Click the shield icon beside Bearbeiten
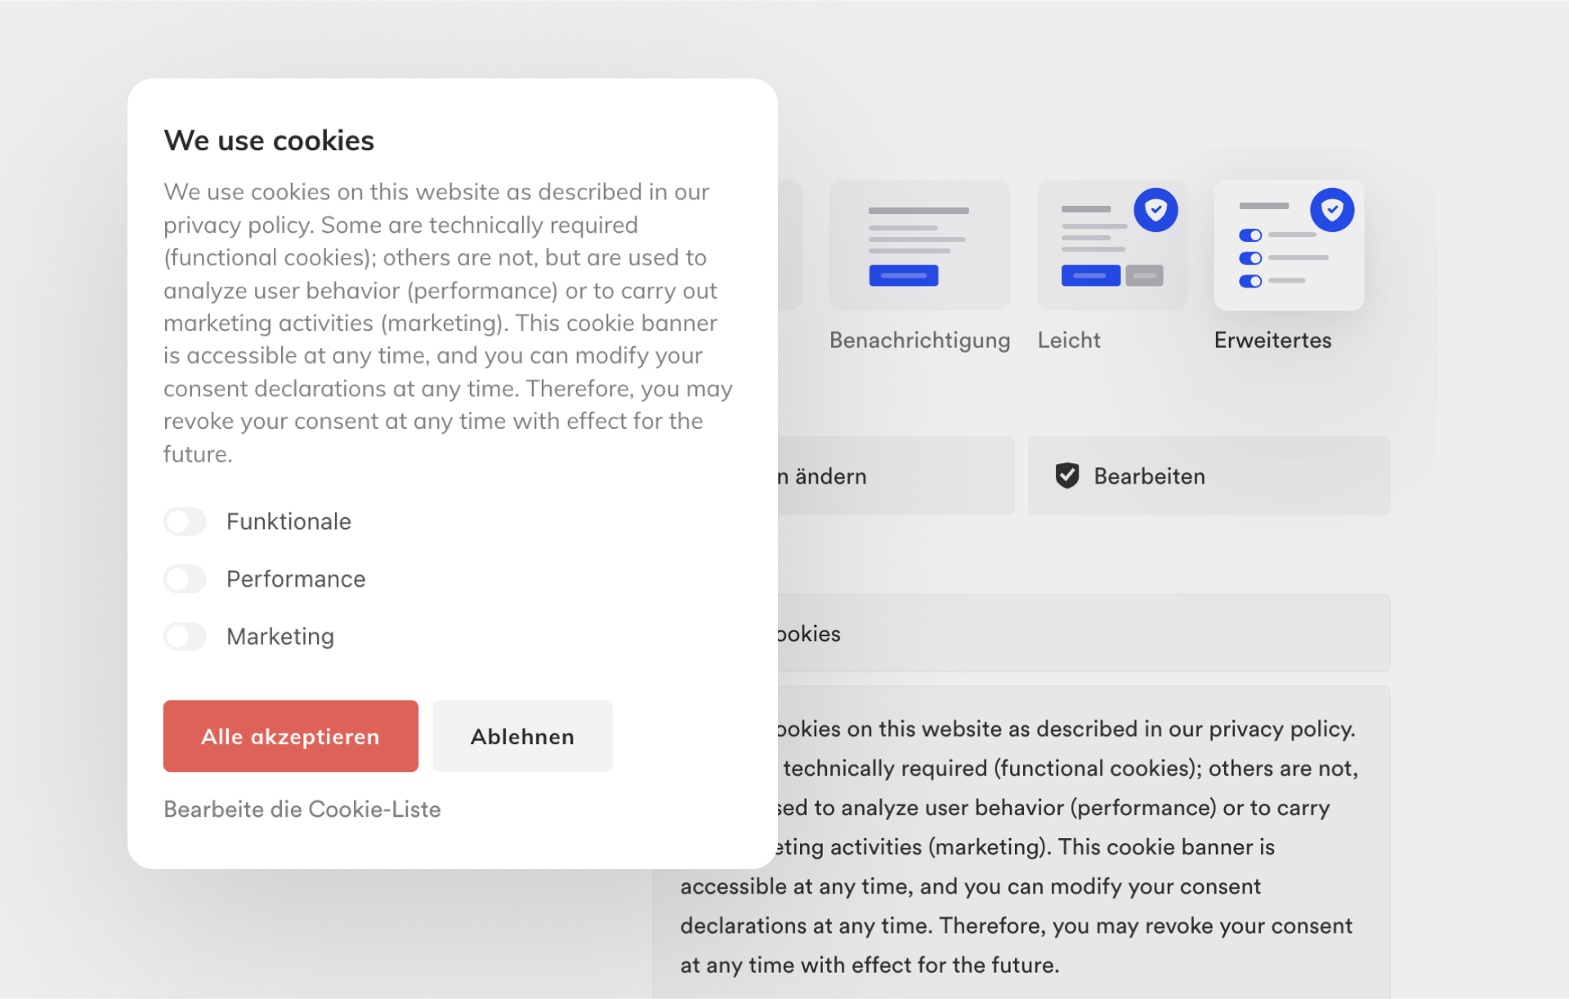The height and width of the screenshot is (999, 1569). click(1069, 475)
